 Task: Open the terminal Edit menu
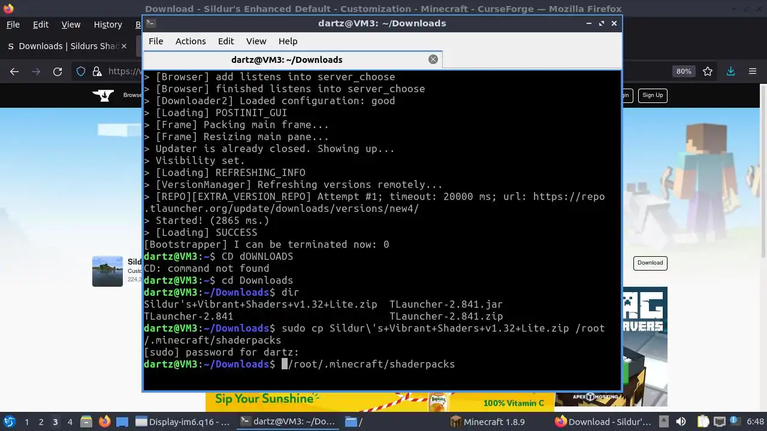226,41
